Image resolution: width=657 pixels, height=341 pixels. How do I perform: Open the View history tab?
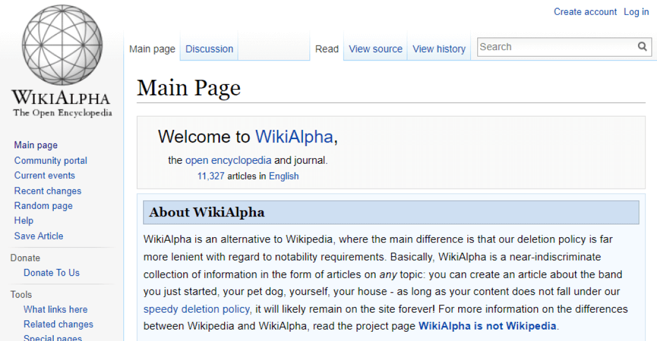click(x=439, y=49)
